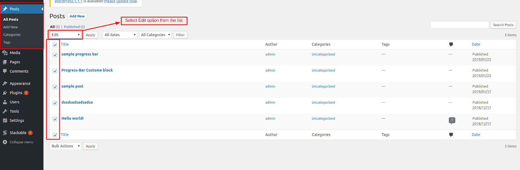The width and height of the screenshot is (520, 170).
Task: Open the All dates filter dropdown
Action: click(120, 35)
